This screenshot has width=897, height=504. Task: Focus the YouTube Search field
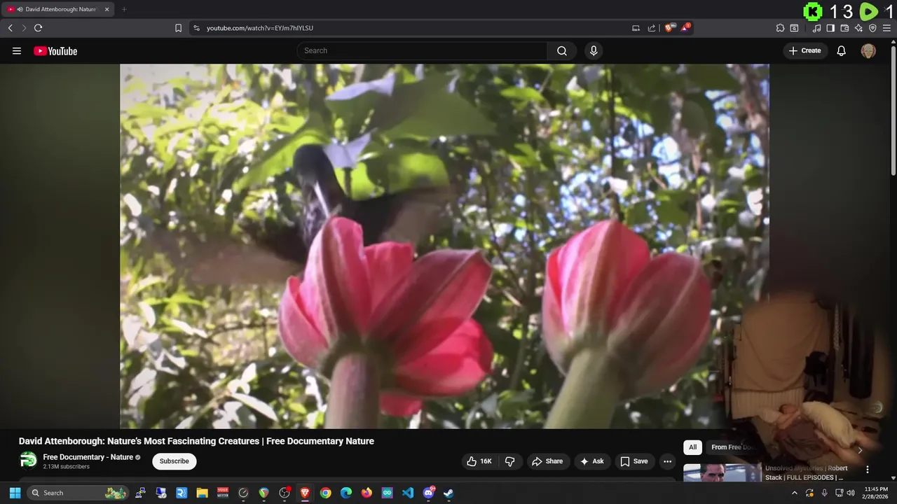click(423, 50)
